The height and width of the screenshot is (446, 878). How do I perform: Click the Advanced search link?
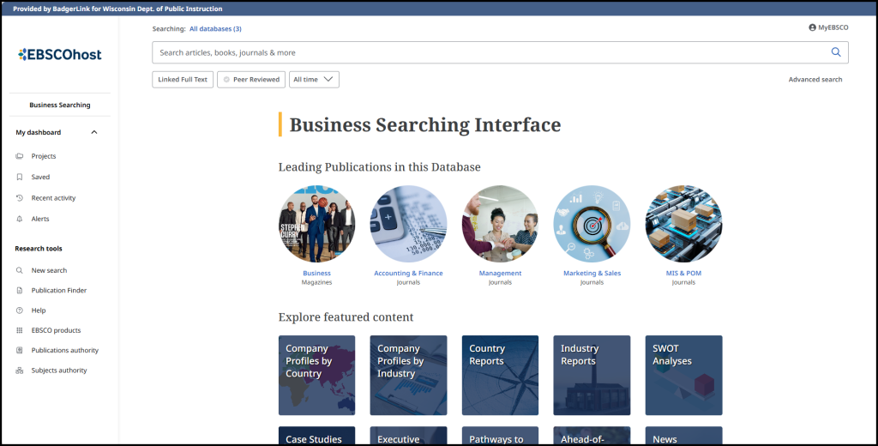(815, 80)
